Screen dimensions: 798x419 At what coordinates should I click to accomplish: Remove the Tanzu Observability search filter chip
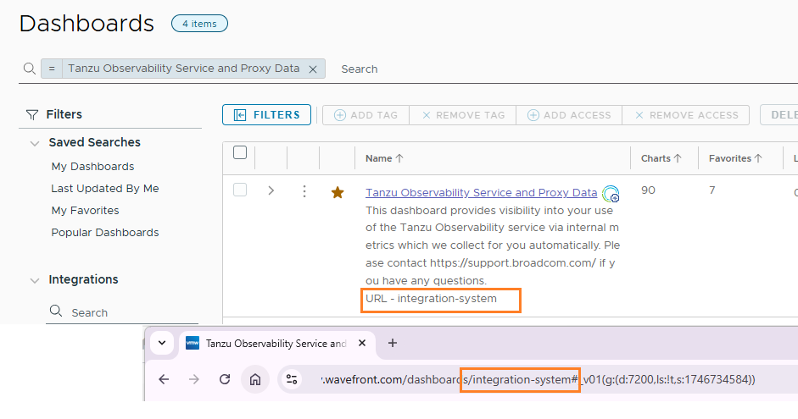[x=313, y=69]
